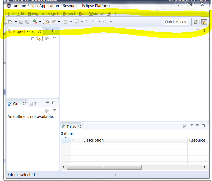The height and width of the screenshot is (181, 212).
Task: Minimize the editor area
Action: click(197, 30)
